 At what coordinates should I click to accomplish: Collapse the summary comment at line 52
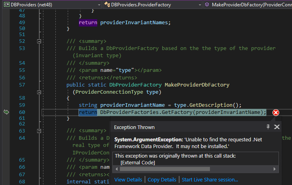click(x=39, y=41)
